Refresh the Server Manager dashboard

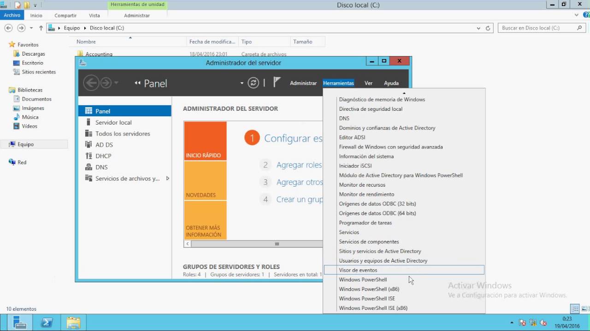(x=253, y=83)
